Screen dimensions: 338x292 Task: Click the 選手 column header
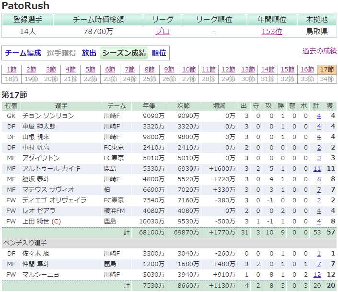(61, 106)
